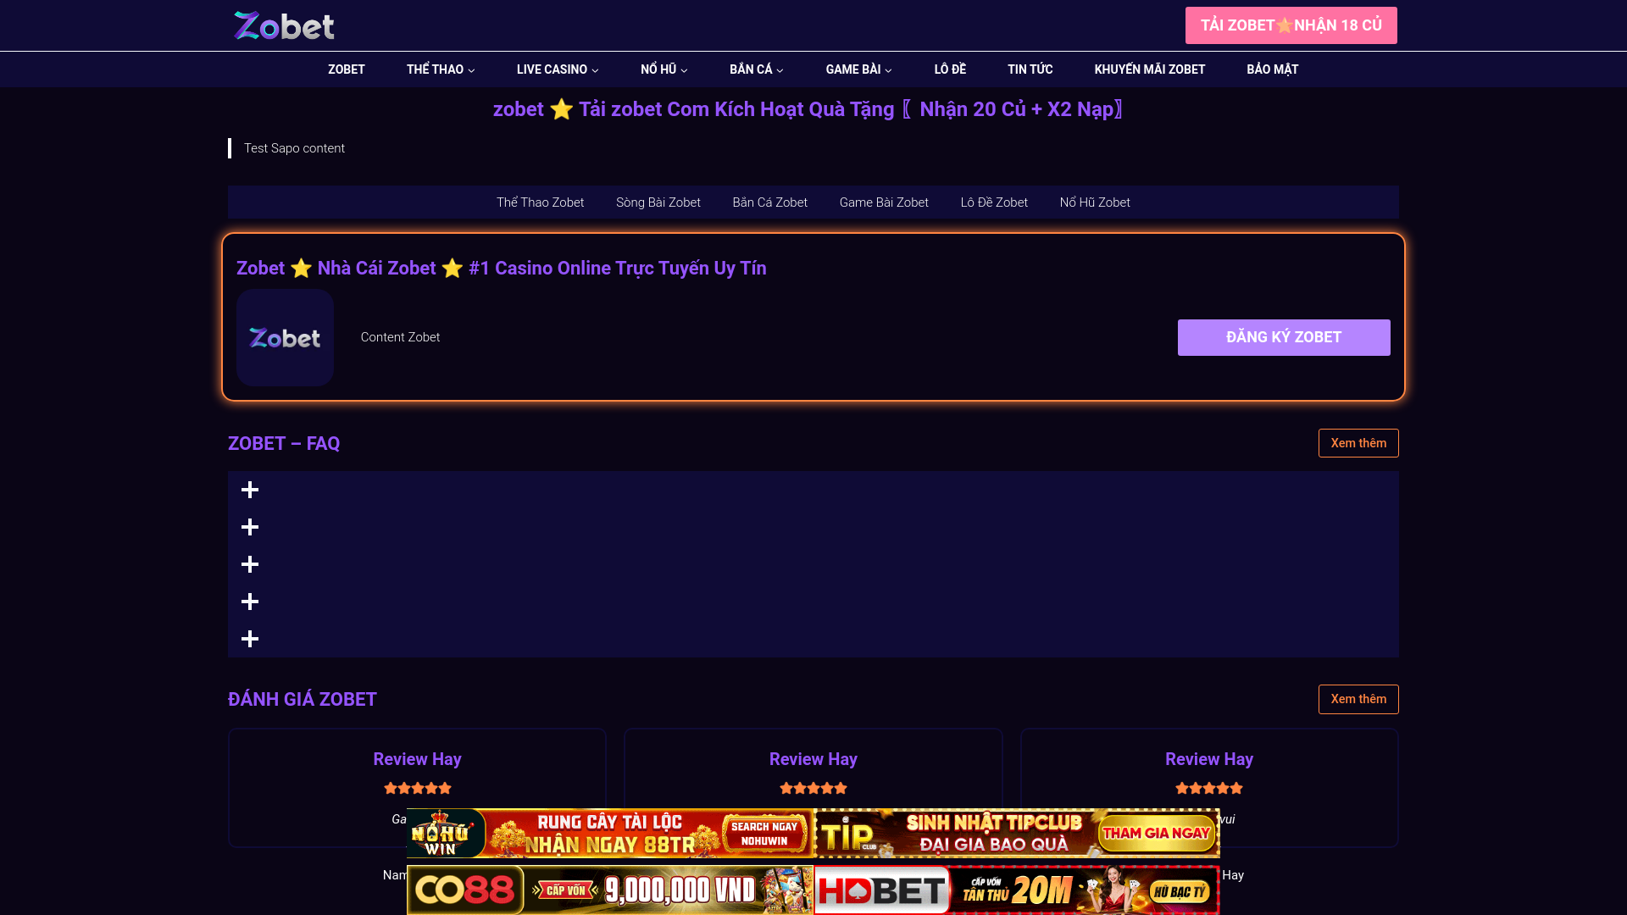Click Xem thêm next to Đánh Giá Zobet

pos(1358,699)
